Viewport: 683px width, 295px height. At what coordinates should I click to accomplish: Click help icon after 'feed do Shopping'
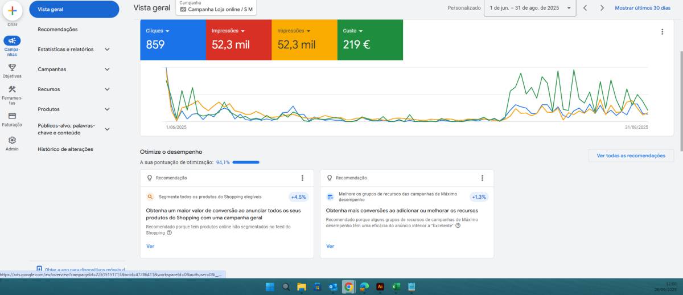(x=169, y=233)
